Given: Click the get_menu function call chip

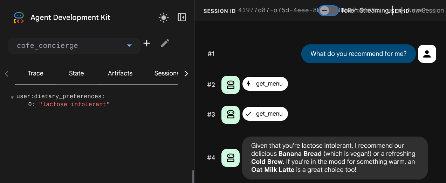Looking at the screenshot, I should (265, 84).
